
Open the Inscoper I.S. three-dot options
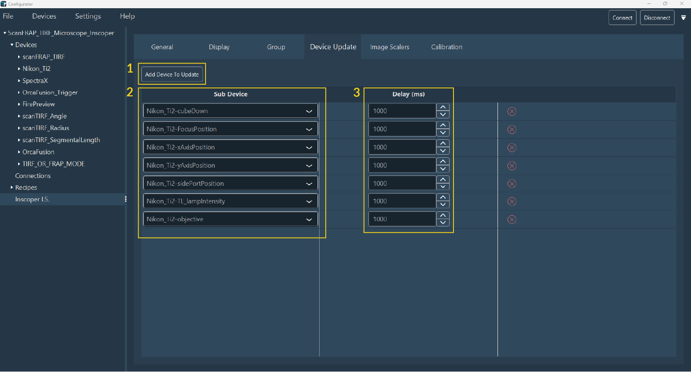pos(126,199)
